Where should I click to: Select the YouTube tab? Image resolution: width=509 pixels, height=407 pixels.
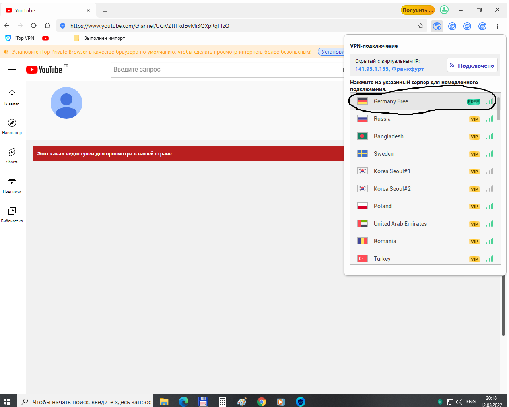point(48,10)
